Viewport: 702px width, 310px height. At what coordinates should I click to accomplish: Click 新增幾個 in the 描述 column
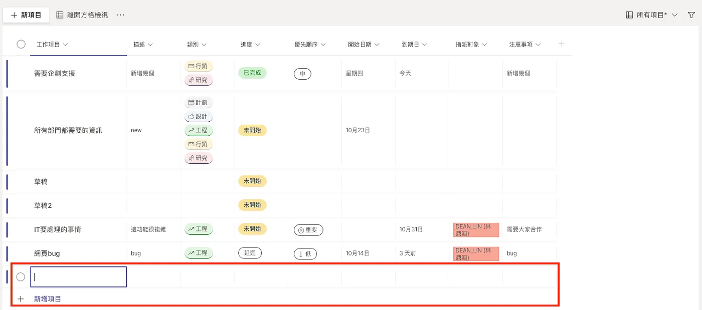tap(143, 73)
